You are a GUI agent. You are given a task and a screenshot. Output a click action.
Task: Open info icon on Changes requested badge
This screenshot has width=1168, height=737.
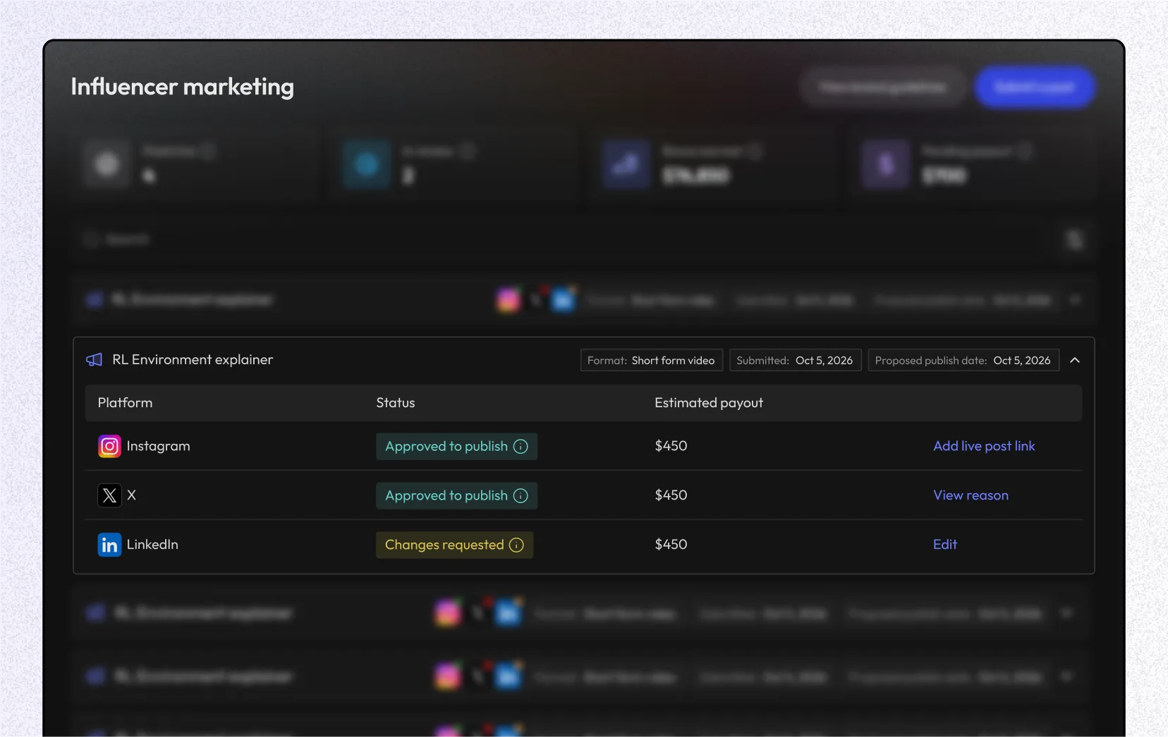(516, 545)
